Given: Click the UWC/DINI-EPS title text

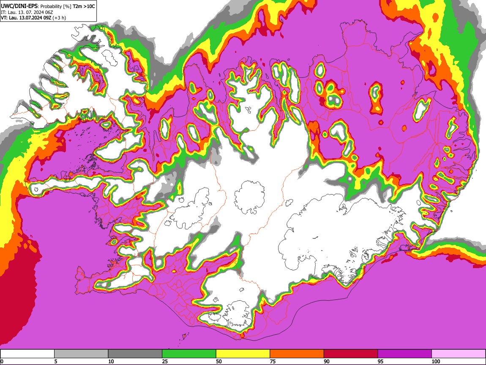Looking at the screenshot, I should [x=19, y=6].
